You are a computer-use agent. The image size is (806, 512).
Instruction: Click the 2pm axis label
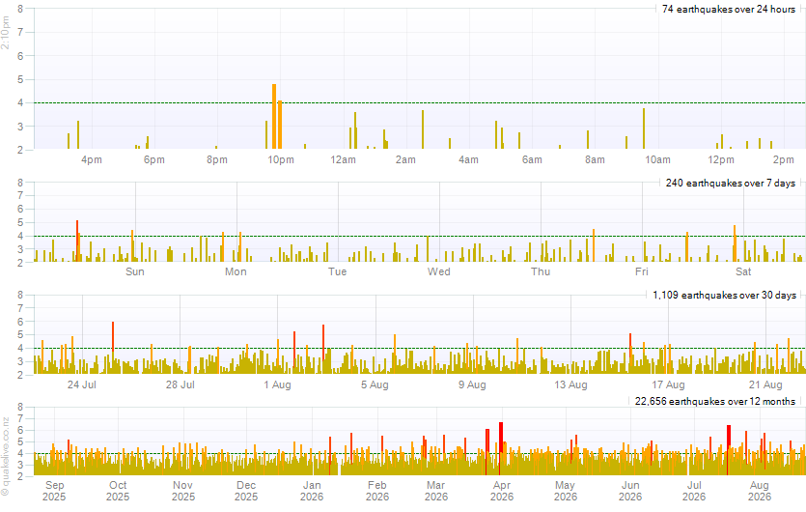point(784,160)
